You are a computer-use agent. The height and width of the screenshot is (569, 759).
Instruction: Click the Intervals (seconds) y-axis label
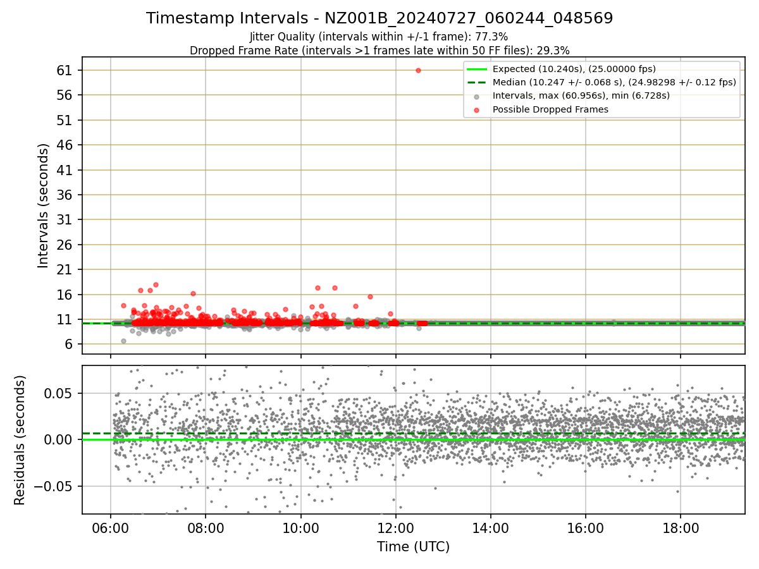(x=43, y=205)
